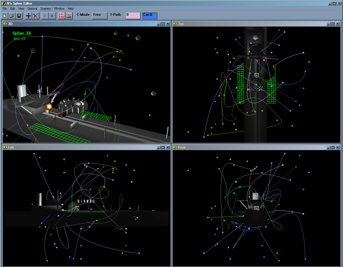Open the Scenery menu

pyautogui.click(x=45, y=8)
